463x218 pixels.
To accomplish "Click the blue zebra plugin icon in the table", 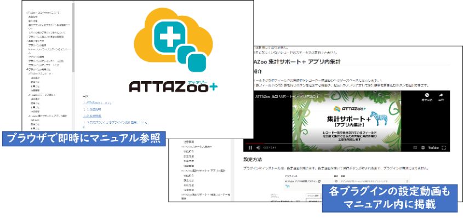I will pos(288,187).
